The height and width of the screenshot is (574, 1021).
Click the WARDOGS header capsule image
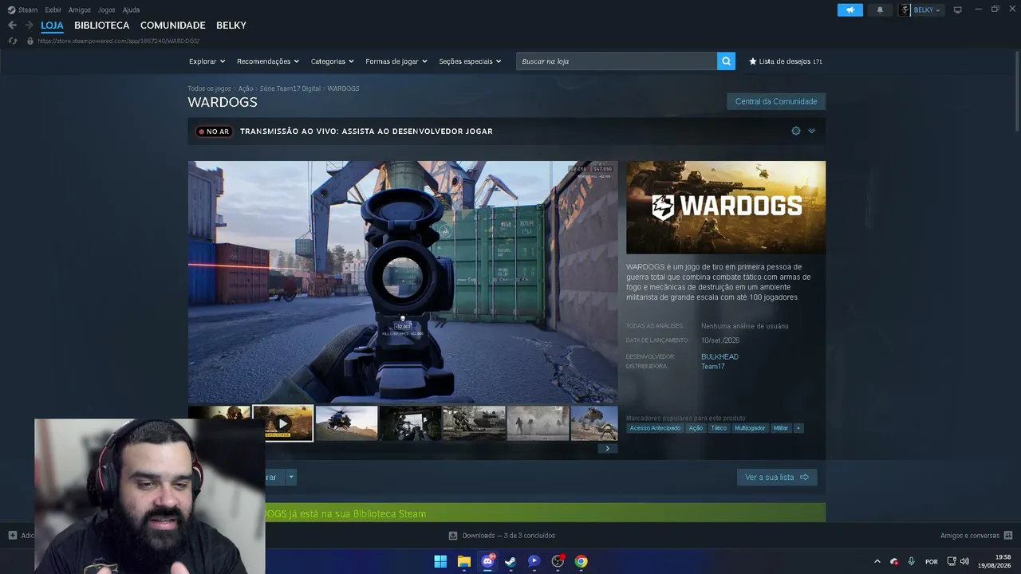tap(726, 207)
